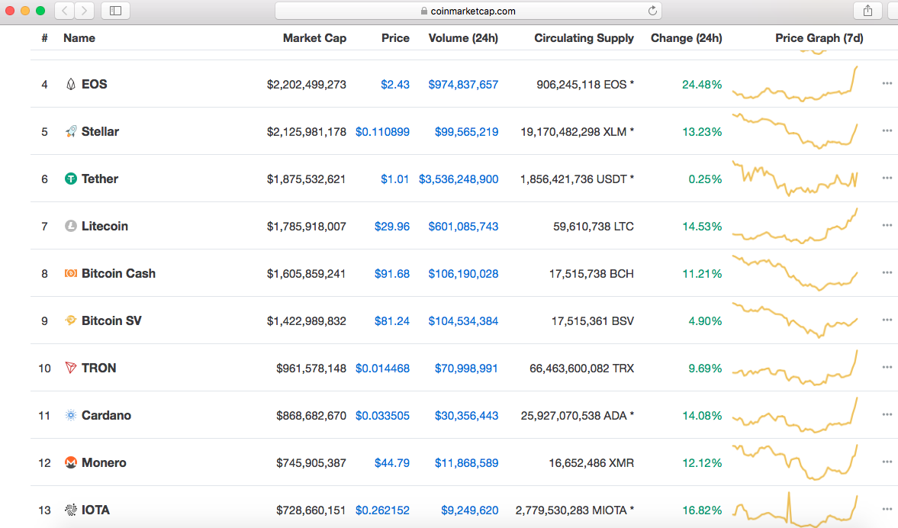Open the more options menu for Stellar
The height and width of the screenshot is (528, 898).
point(887,130)
